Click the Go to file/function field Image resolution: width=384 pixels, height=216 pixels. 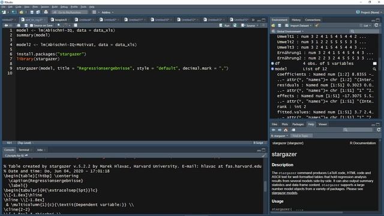(x=70, y=12)
